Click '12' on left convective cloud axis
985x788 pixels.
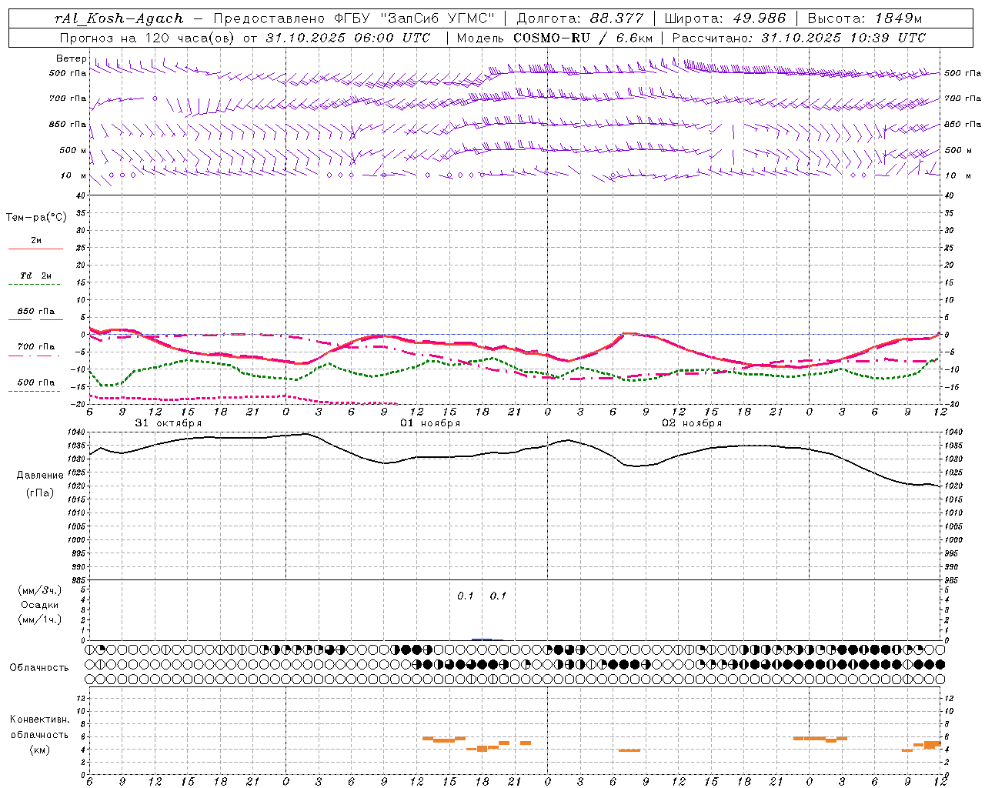coord(82,698)
